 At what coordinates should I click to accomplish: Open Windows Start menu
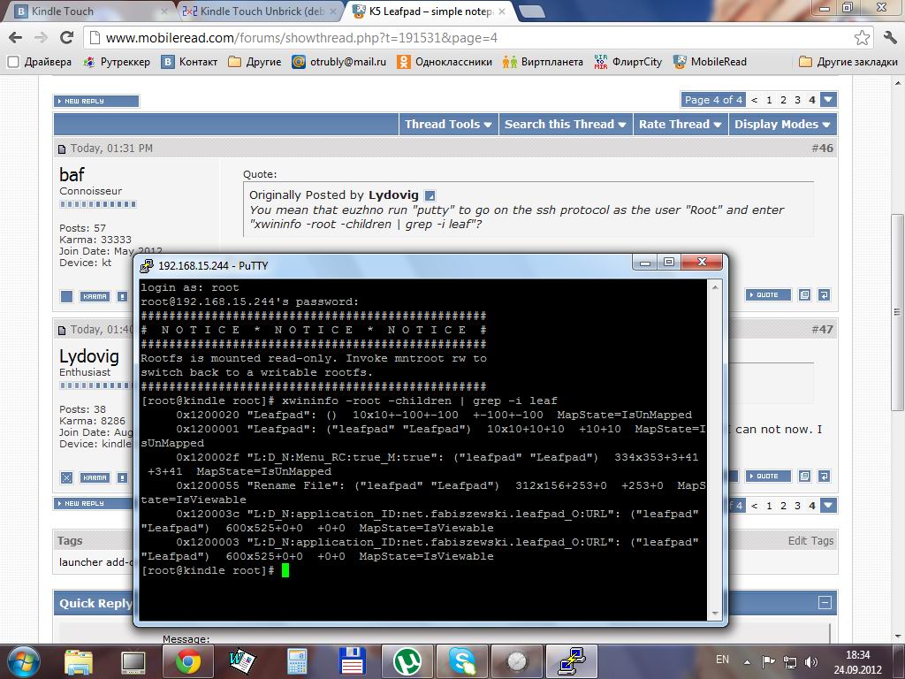tap(24, 661)
